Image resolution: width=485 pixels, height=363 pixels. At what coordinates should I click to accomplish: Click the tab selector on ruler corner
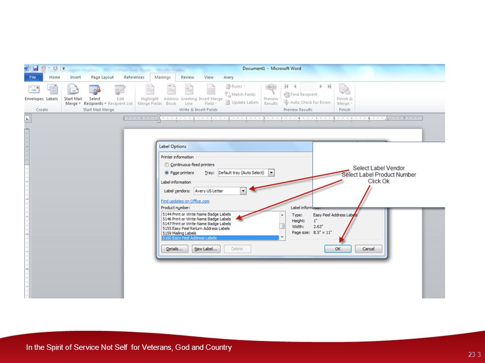(27, 118)
